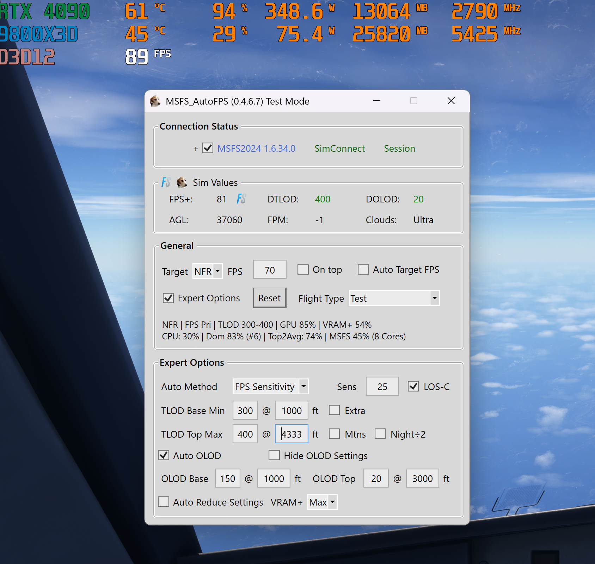
Task: Click the 89 FPS overlay readout
Action: click(x=148, y=57)
